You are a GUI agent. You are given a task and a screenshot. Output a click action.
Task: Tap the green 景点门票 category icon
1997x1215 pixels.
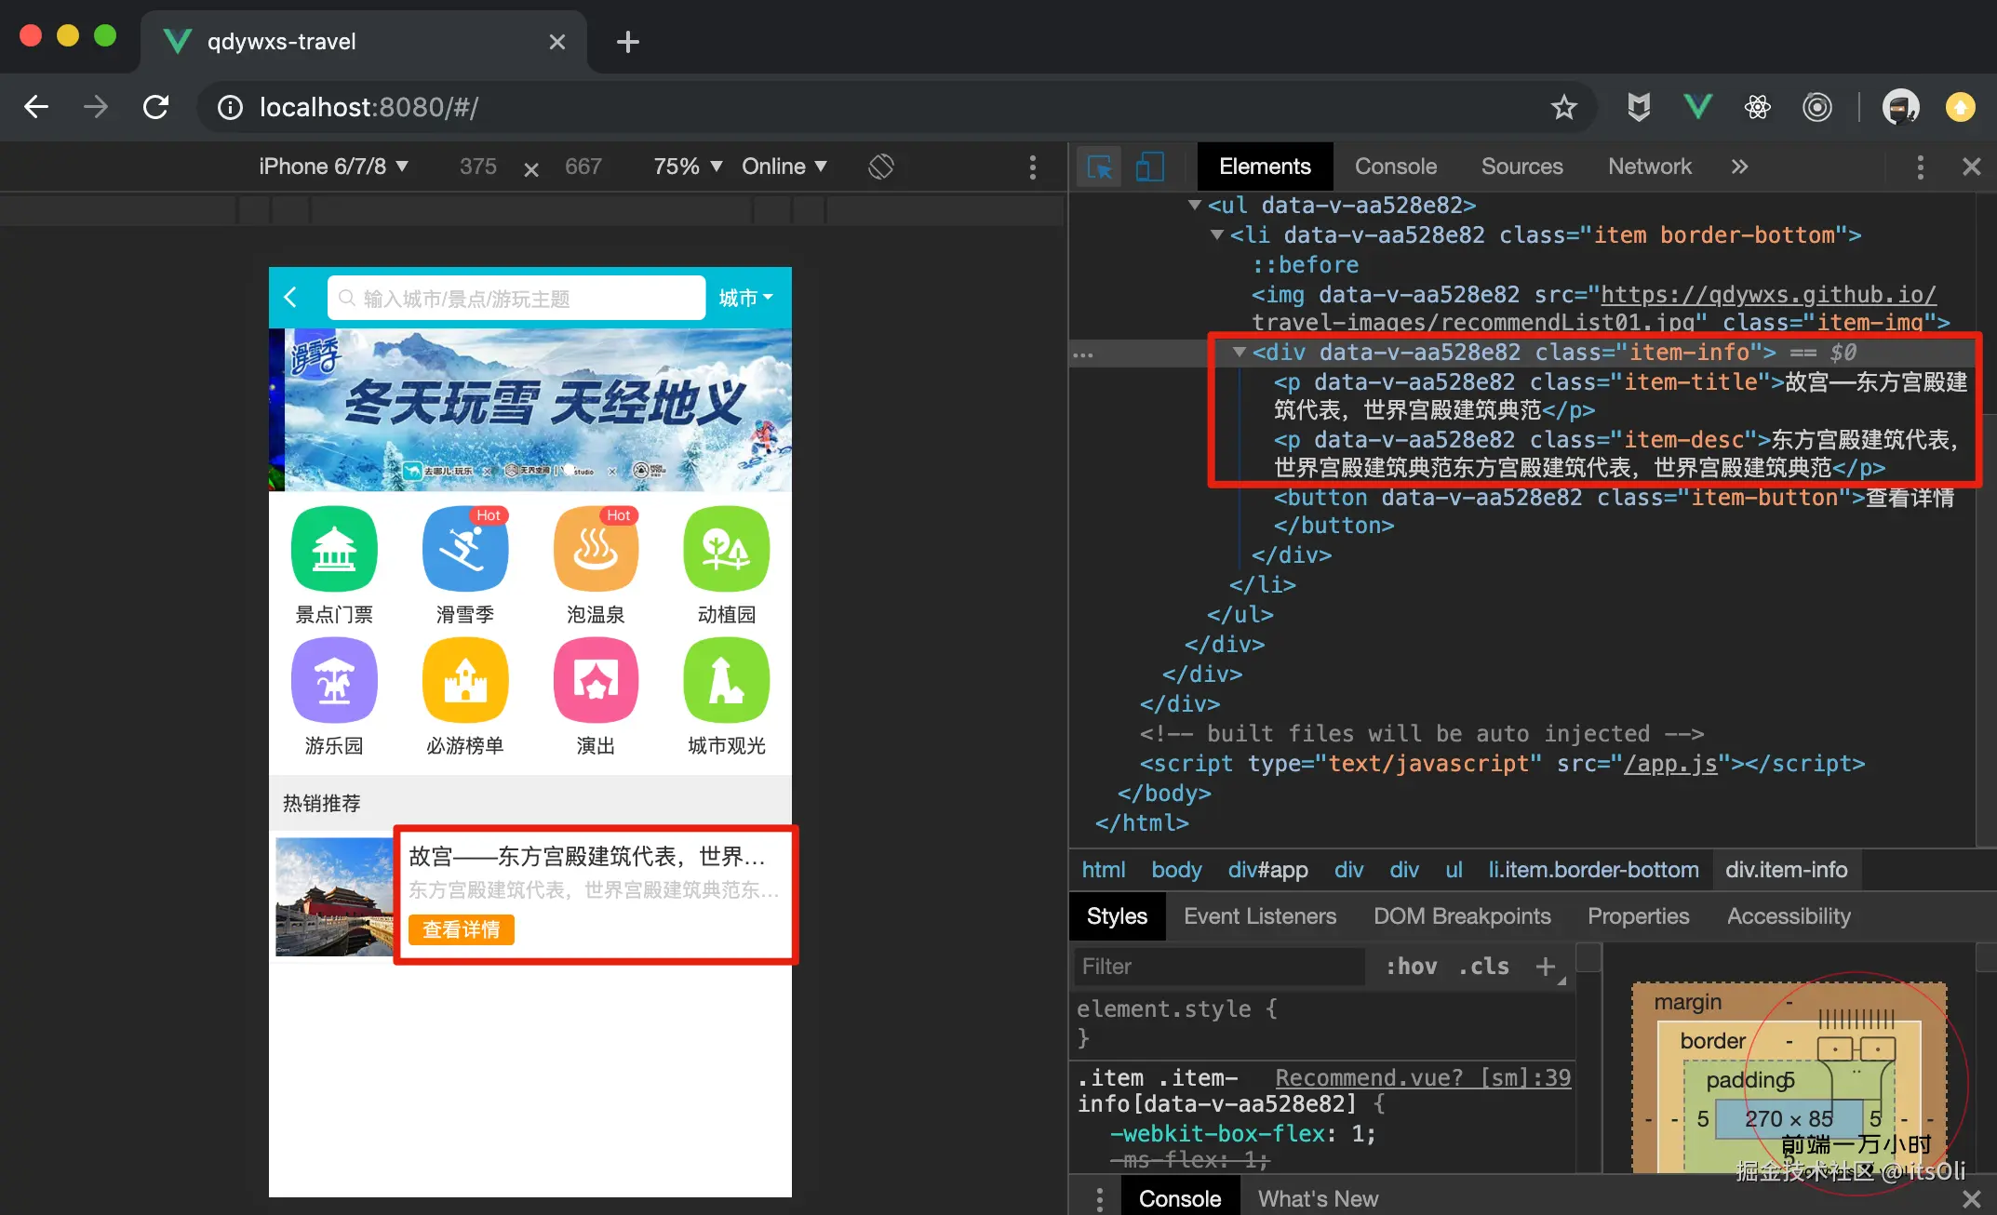(334, 549)
